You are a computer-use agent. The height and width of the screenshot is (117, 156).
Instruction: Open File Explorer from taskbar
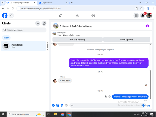point(56,115)
